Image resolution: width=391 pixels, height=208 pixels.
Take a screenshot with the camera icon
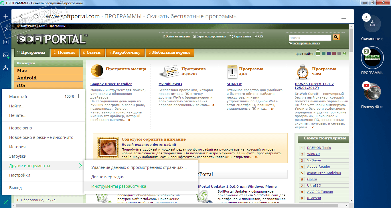point(6,42)
